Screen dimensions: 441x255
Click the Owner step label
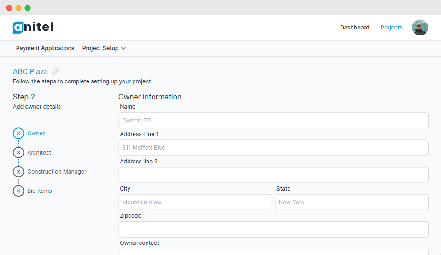coord(36,133)
